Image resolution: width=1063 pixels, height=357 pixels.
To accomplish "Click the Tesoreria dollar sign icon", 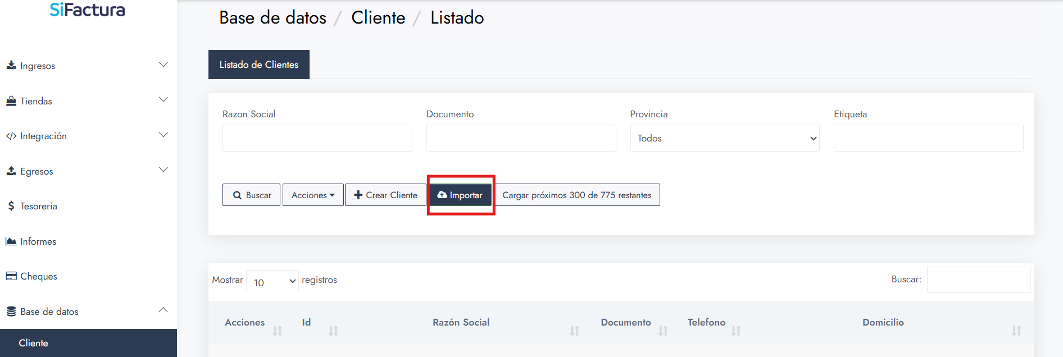I will click(11, 206).
